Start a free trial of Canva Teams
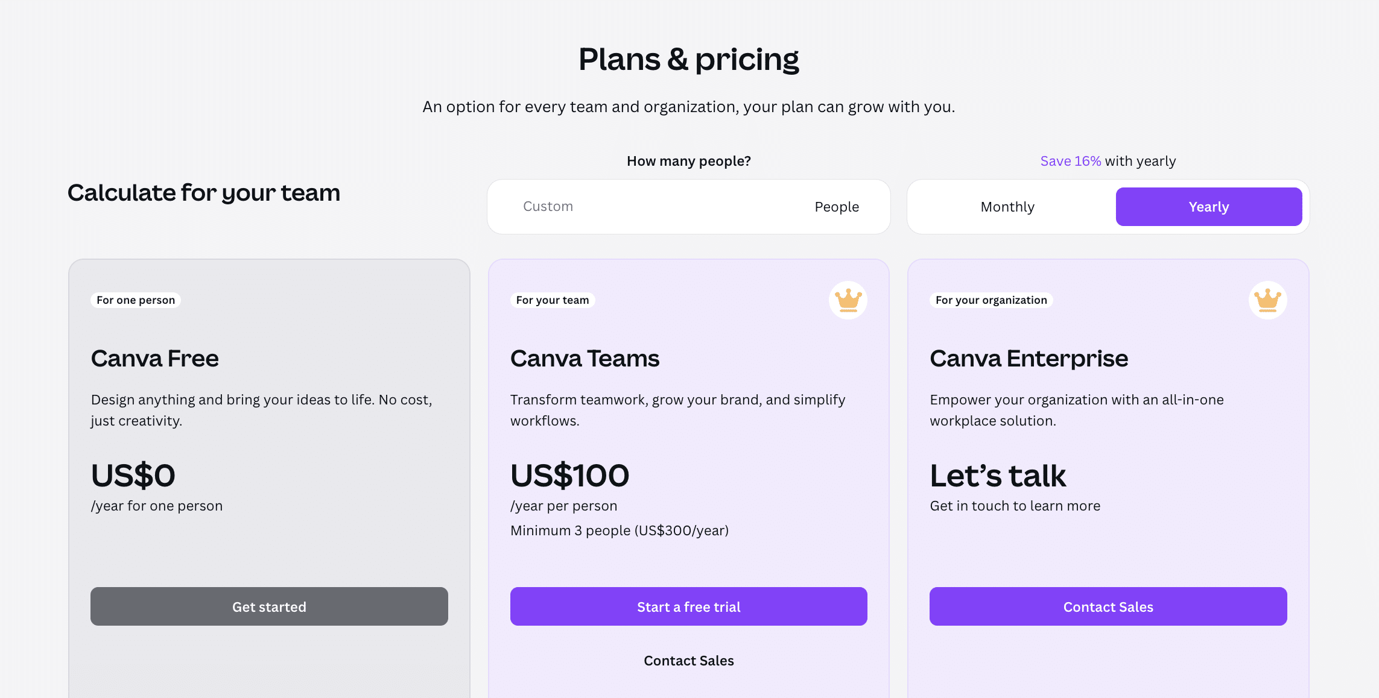This screenshot has height=698, width=1379. pyautogui.click(x=688, y=606)
